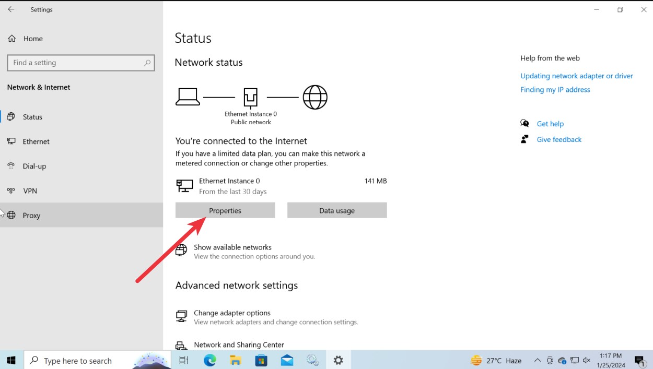The image size is (653, 369).
Task: Switch to the Ethernet settings page
Action: pos(35,141)
